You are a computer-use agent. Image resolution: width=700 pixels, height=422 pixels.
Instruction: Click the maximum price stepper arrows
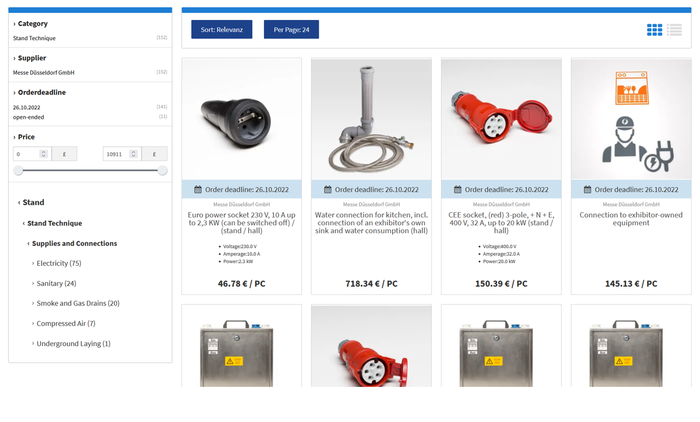point(133,154)
